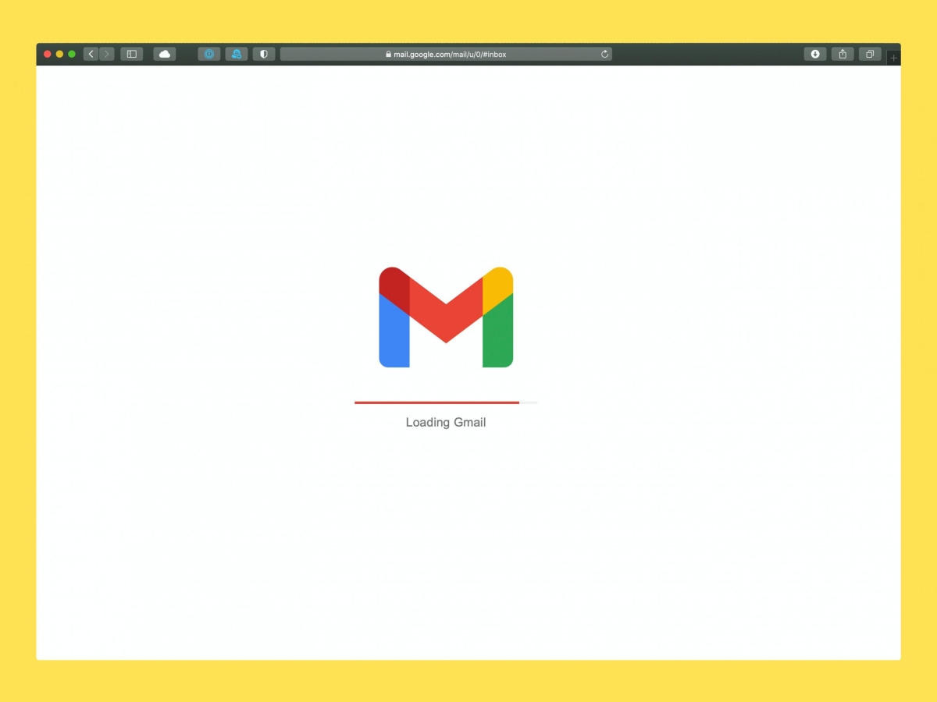Viewport: 937px width, 702px height.
Task: Minimize the window with the yellow button
Action: click(x=59, y=54)
